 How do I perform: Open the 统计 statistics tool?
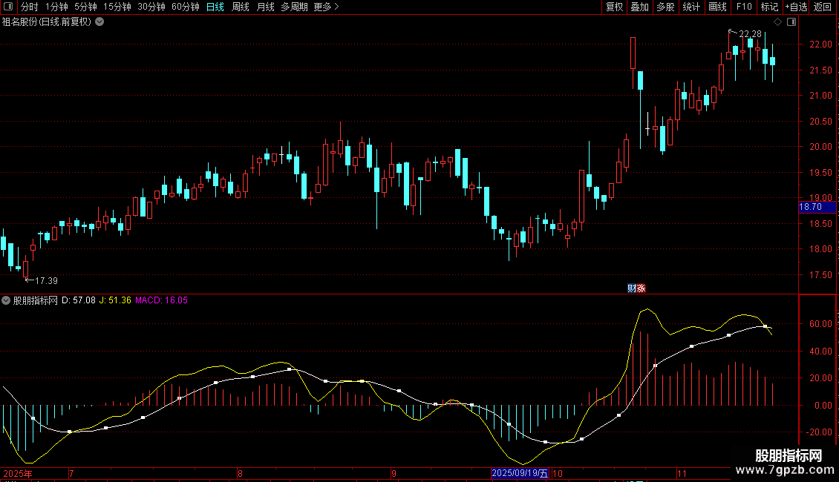tap(691, 7)
